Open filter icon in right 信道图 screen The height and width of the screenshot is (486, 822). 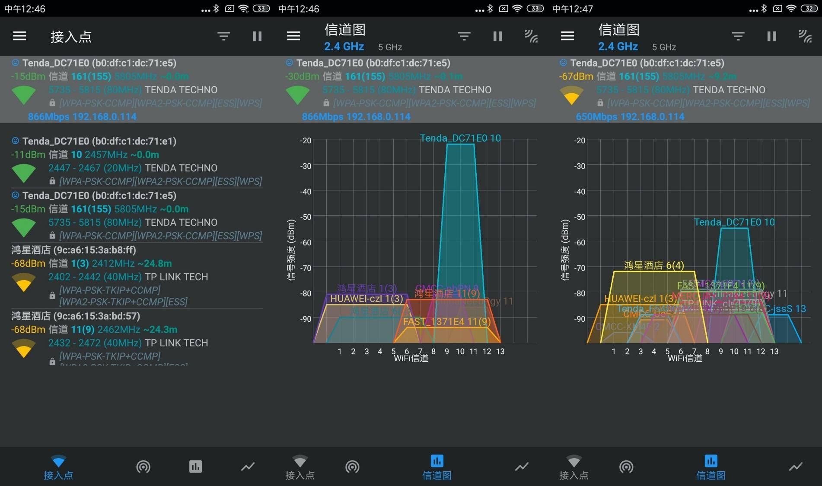(x=738, y=36)
